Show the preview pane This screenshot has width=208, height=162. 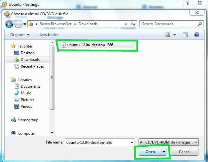tap(185, 35)
